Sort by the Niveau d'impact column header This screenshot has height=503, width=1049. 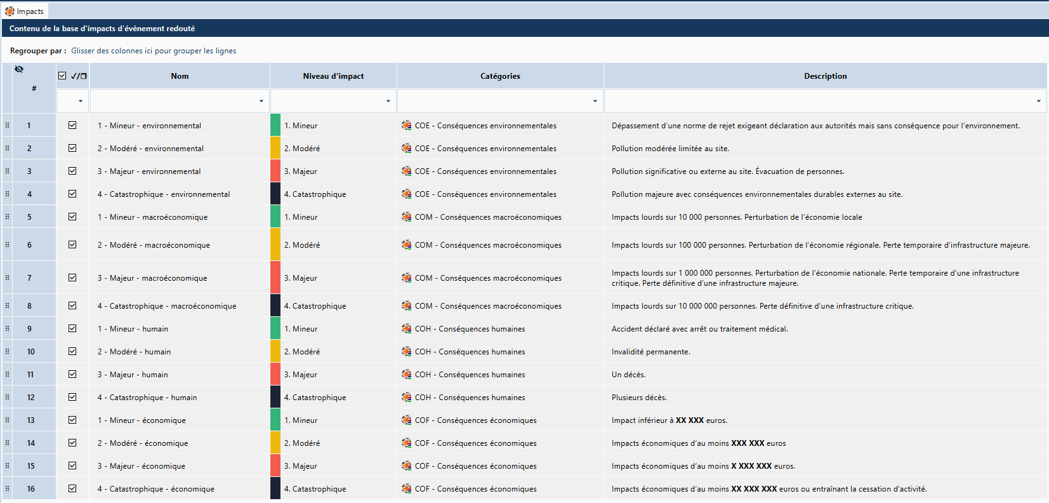click(333, 76)
